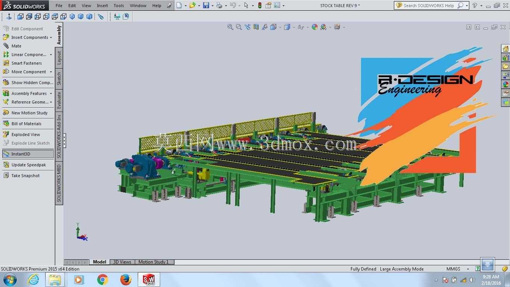This screenshot has height=287, width=510.
Task: Expand Reference Geometry dropdown arrow
Action: pyautogui.click(x=51, y=102)
